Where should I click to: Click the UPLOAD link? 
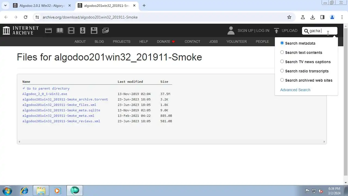tap(290, 30)
